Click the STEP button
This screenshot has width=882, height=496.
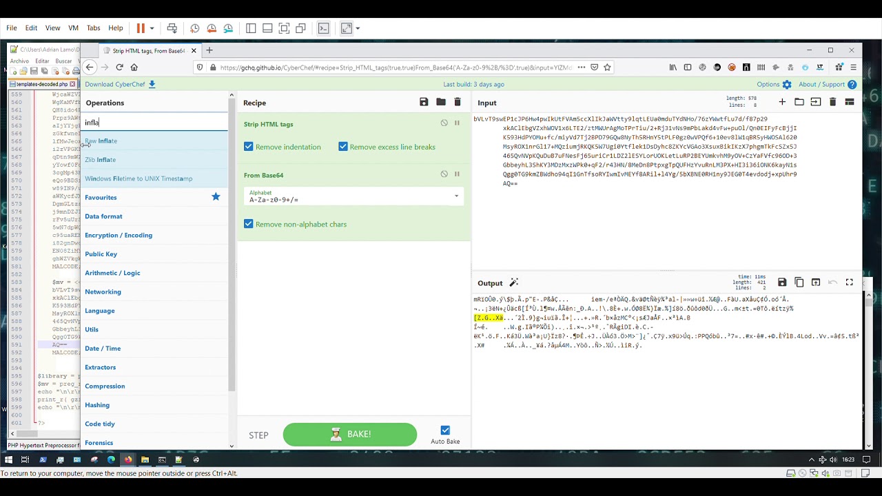(x=258, y=435)
